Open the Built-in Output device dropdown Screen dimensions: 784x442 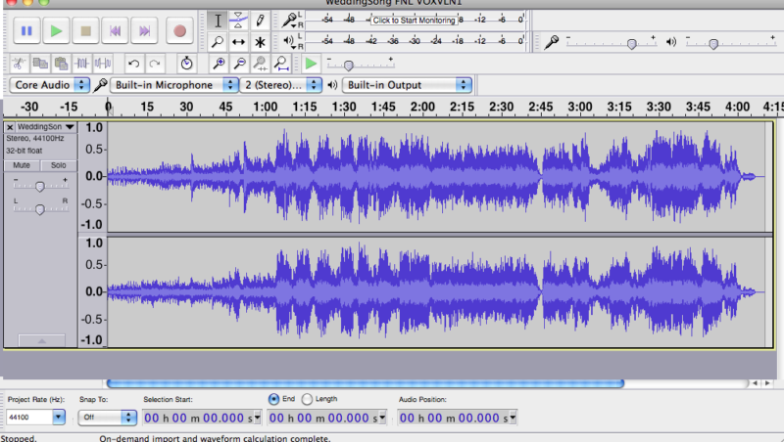407,85
